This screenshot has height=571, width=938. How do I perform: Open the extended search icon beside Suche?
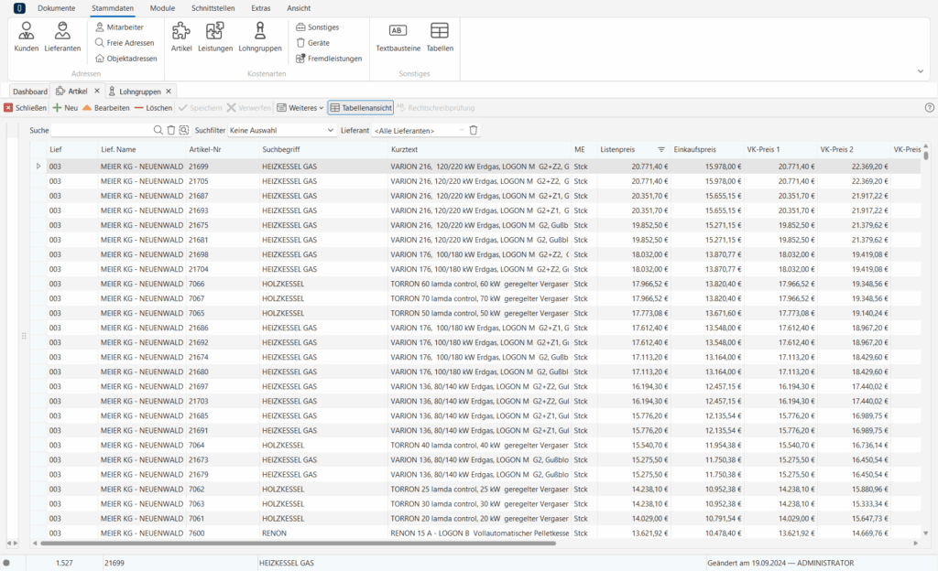(x=183, y=130)
